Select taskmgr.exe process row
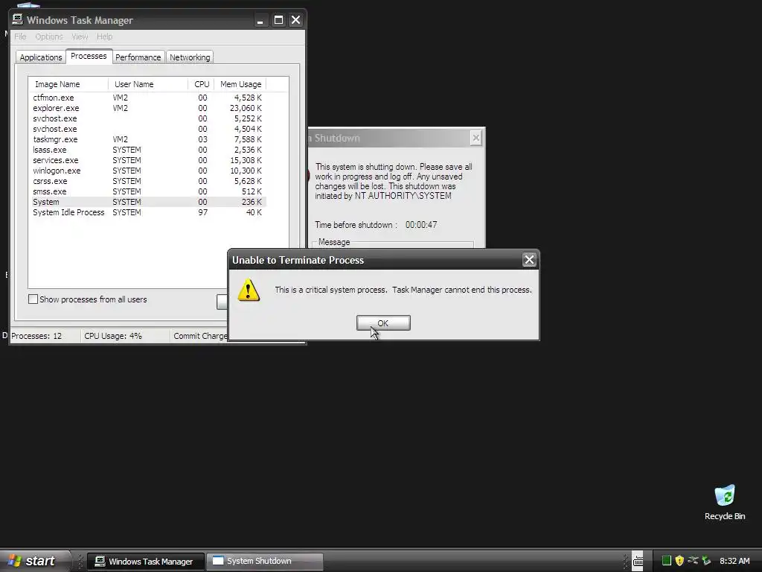Viewport: 762px width, 572px height. 148,139
